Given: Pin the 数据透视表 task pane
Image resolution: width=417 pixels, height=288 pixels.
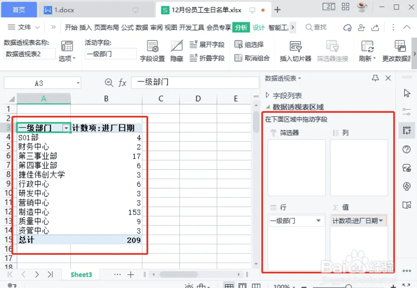Looking at the screenshot, I should [x=375, y=78].
